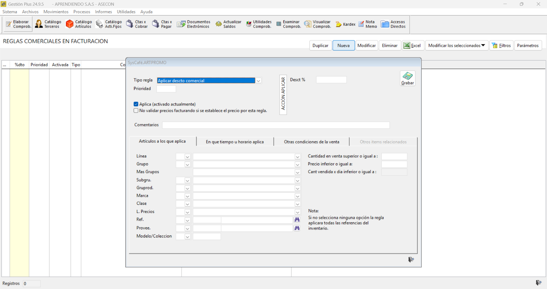This screenshot has width=547, height=289.
Task: Click the Duplicar button
Action: click(x=320, y=46)
